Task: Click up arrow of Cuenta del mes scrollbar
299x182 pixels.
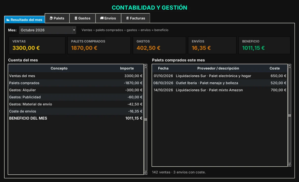Action: [146, 66]
